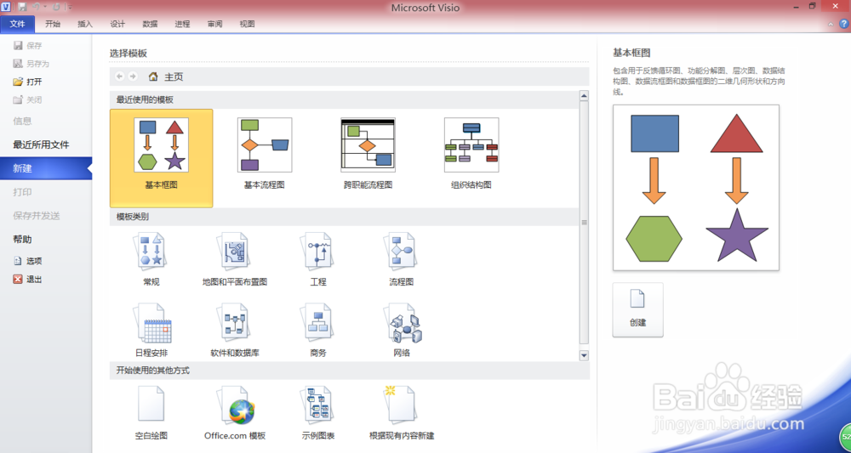Click the template list vertical scrollbar thumb
The width and height of the screenshot is (851, 453).
pyautogui.click(x=584, y=222)
